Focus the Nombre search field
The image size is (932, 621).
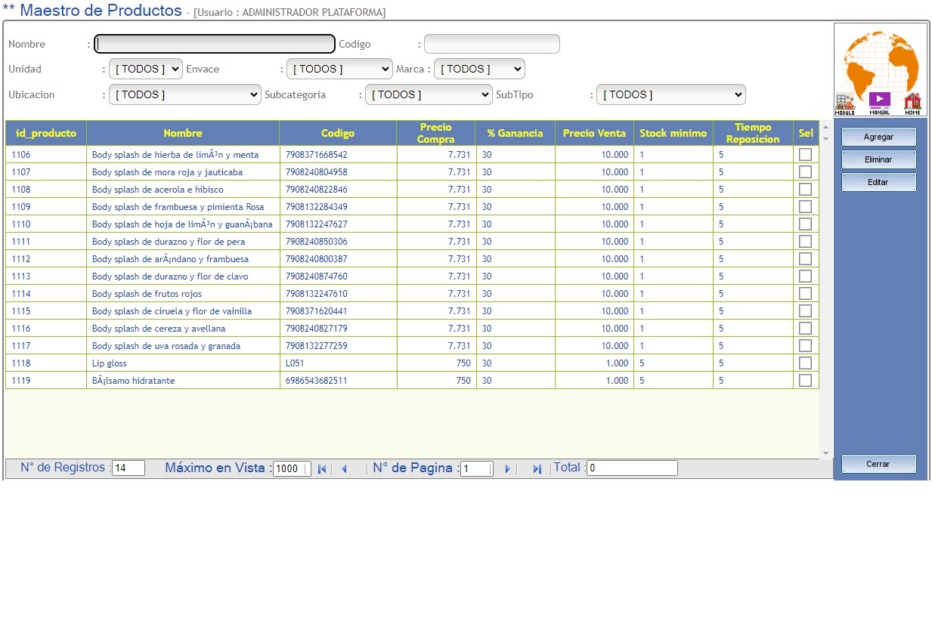[x=215, y=44]
